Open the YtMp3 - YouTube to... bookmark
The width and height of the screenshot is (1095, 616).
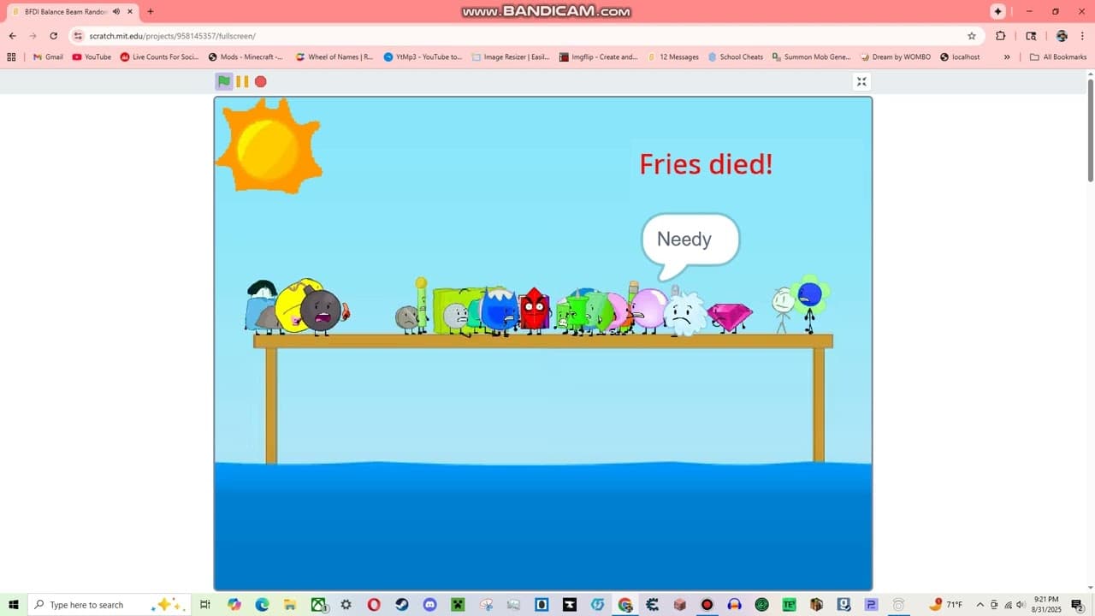pos(423,57)
